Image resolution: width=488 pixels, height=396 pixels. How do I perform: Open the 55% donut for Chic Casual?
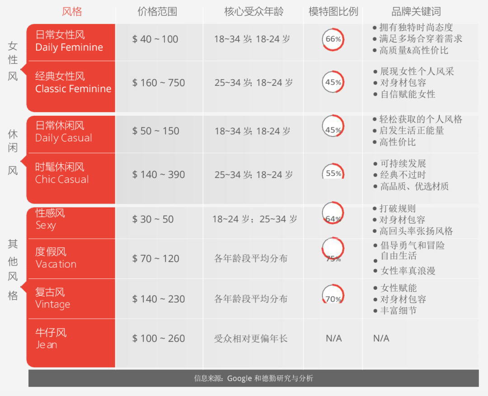[333, 172]
